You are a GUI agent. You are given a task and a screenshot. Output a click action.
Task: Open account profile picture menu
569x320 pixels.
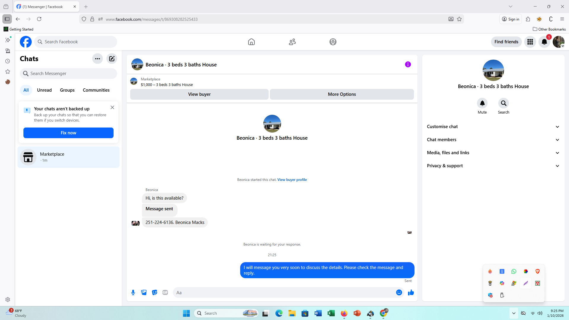point(559,42)
